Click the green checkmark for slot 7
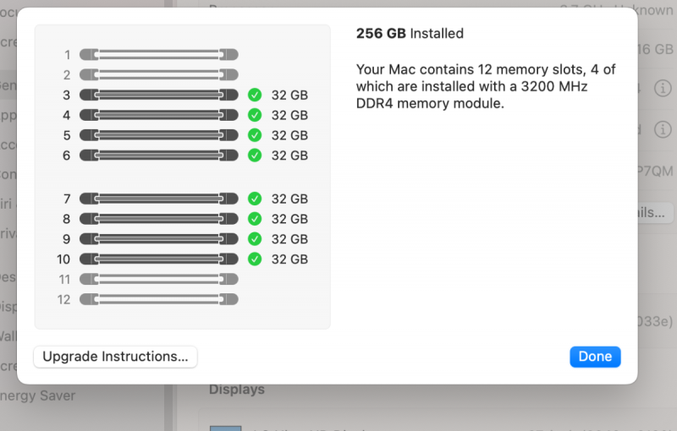Image resolution: width=677 pixels, height=431 pixels. click(x=255, y=199)
